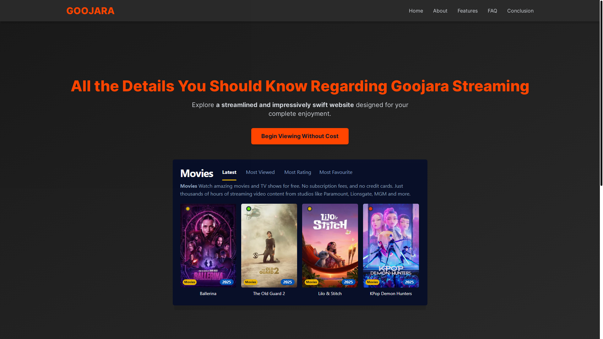Click the 2025 badge on Old Guard 2 poster
This screenshot has height=339, width=603.
pos(287,282)
